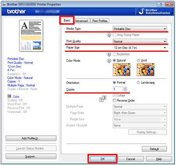Click info icon next to Borderless option
The image size is (176, 165).
coord(109,54)
